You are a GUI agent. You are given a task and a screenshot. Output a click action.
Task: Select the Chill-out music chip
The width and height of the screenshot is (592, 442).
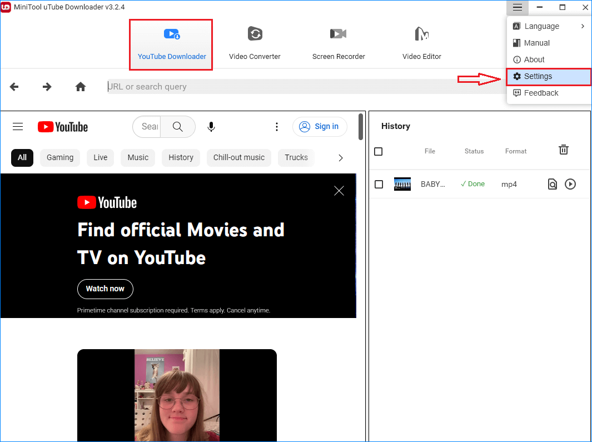239,157
